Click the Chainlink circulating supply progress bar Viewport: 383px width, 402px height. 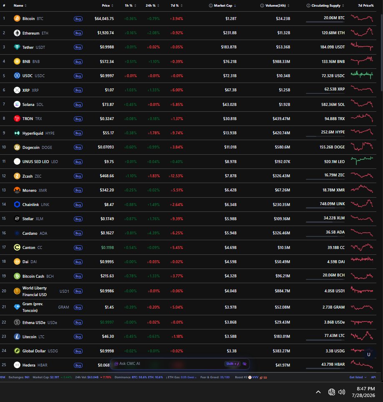coord(325,208)
